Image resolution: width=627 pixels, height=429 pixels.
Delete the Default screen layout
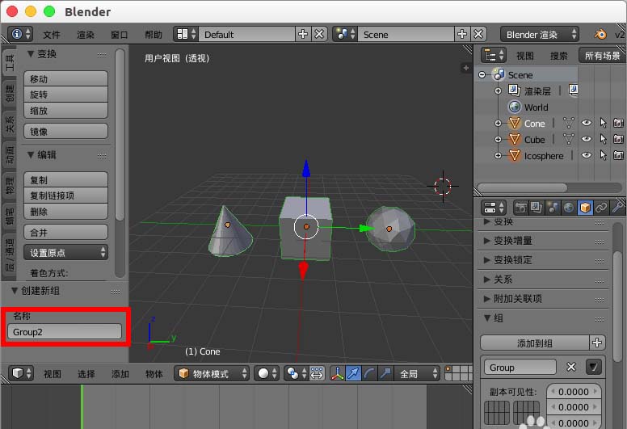point(319,35)
